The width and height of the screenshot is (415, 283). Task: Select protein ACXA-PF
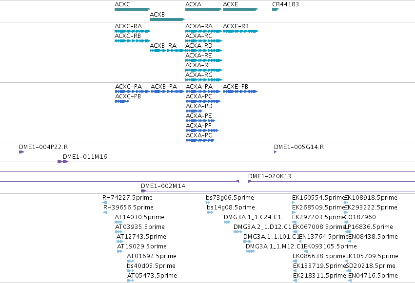pos(202,131)
